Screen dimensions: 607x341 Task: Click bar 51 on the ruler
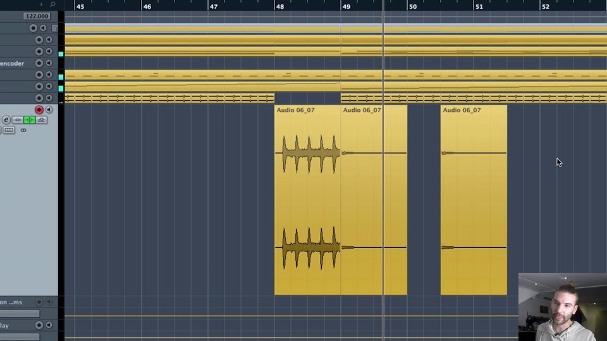tap(479, 6)
